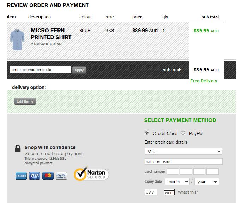Click the CVV card illustration icon
The image size is (245, 203).
170,192
